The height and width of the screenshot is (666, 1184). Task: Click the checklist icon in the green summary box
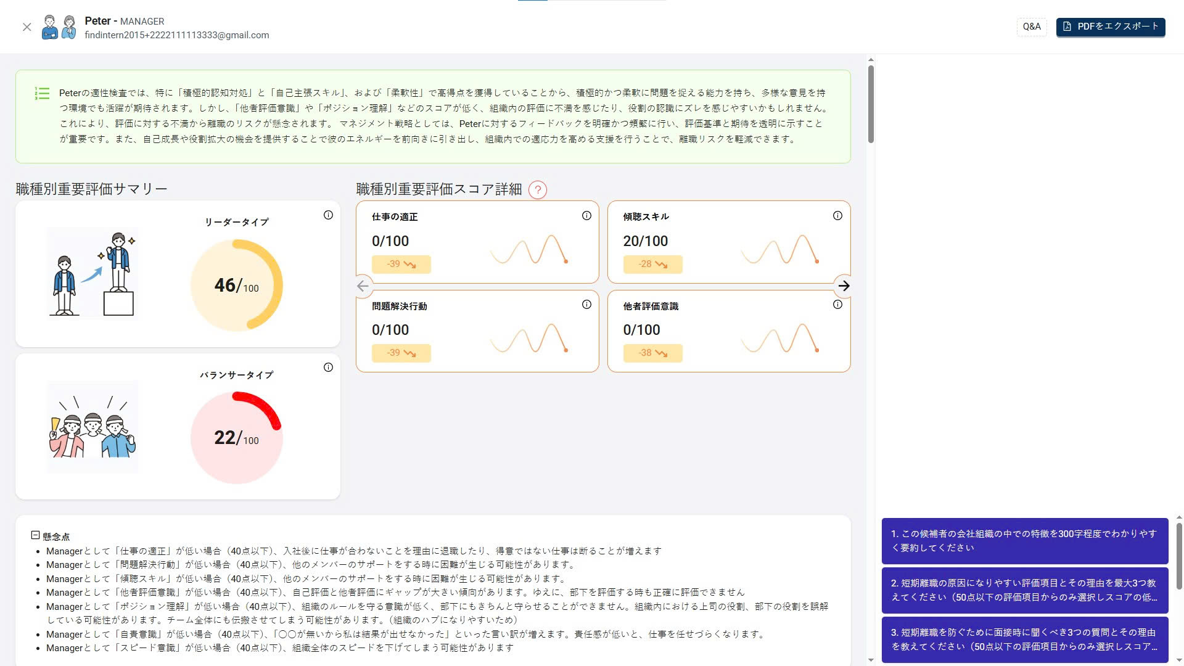[43, 93]
